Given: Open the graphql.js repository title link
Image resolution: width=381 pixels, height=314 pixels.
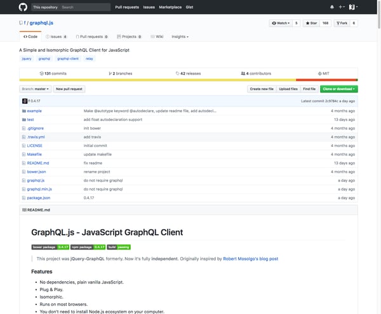Looking at the screenshot, I should point(41,23).
